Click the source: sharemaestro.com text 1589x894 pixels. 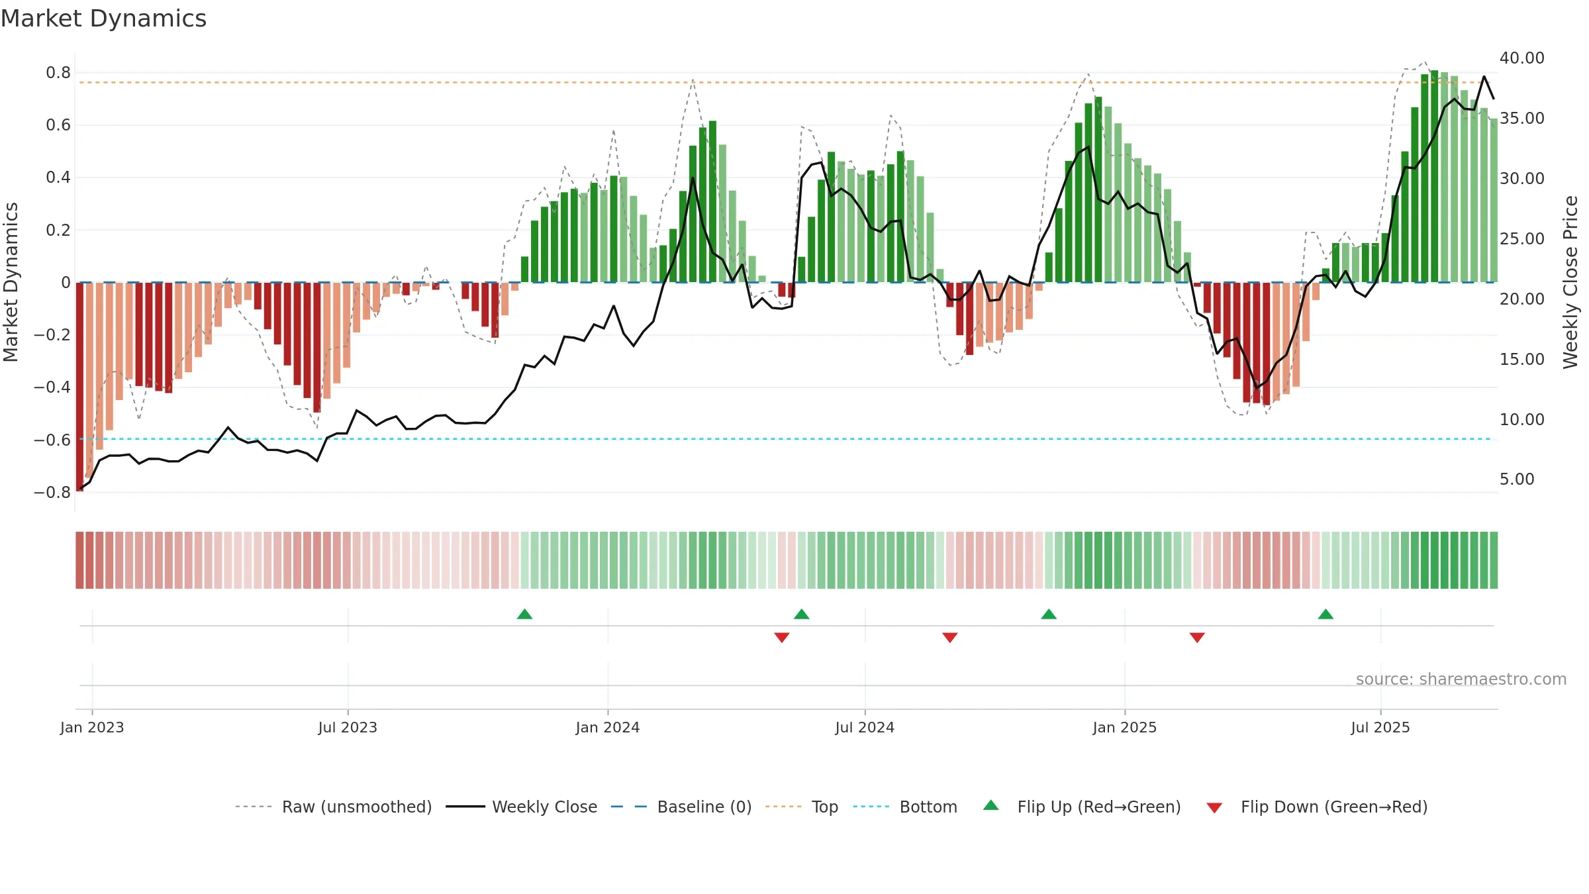1461,679
